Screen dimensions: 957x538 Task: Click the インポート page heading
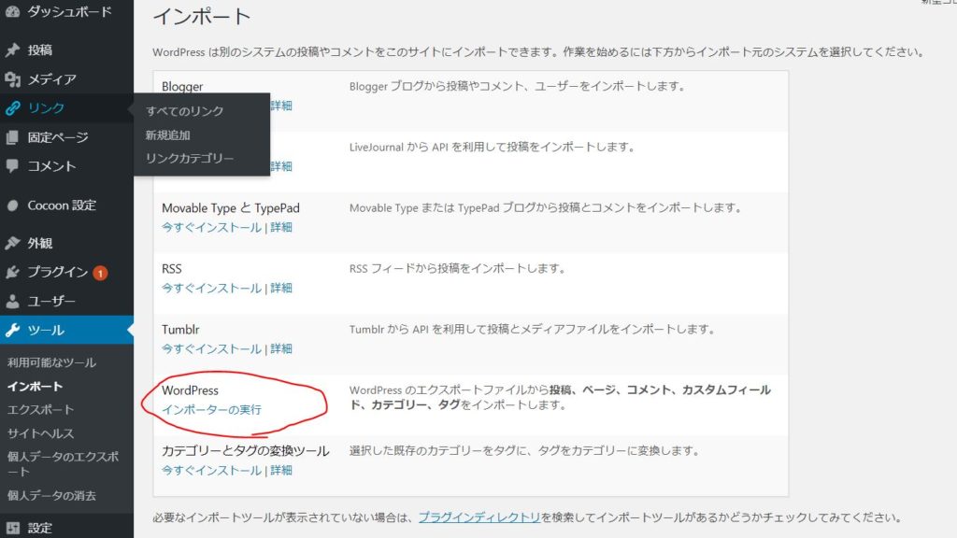(x=202, y=16)
